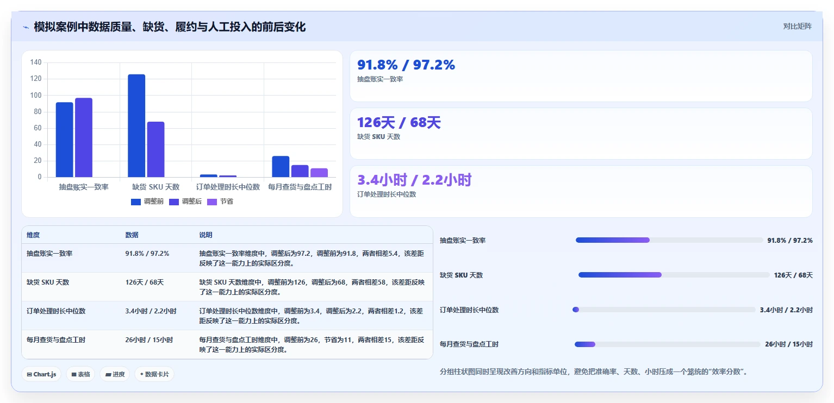Click the 调整前 bar for 缺货 SKU 天数
This screenshot has width=834, height=403.
[x=136, y=125]
